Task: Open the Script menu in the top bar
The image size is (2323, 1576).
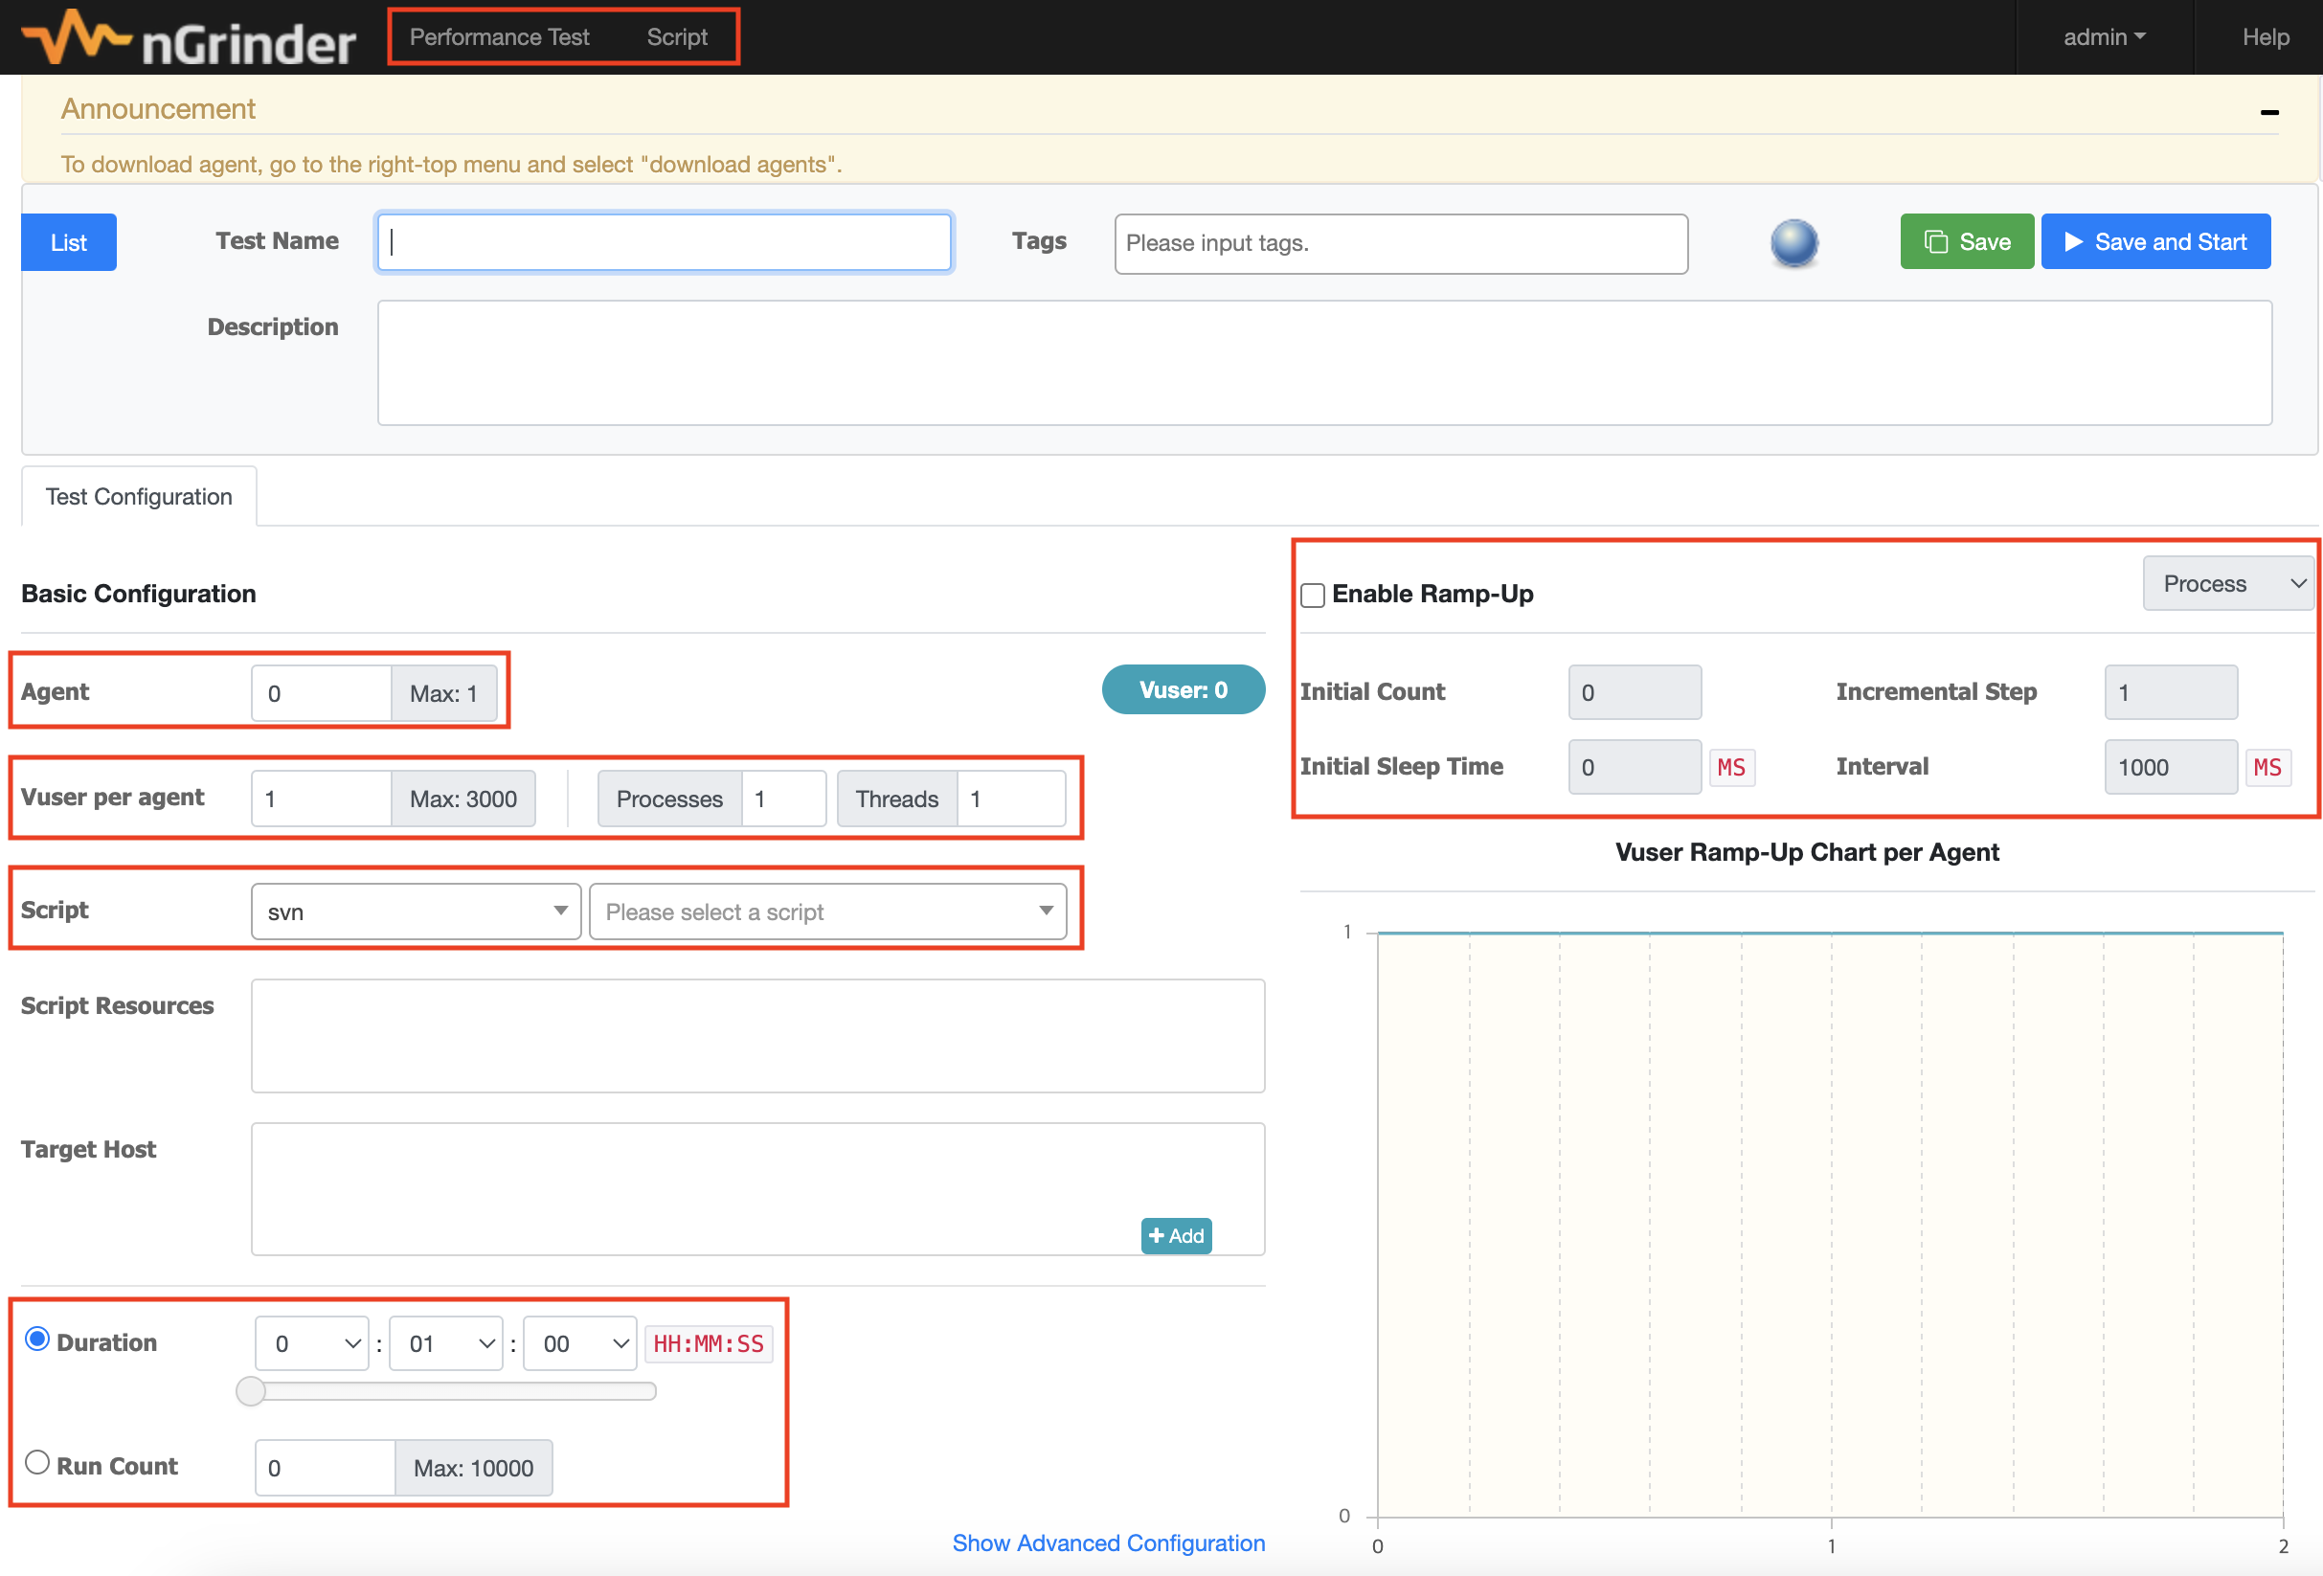Action: (677, 37)
